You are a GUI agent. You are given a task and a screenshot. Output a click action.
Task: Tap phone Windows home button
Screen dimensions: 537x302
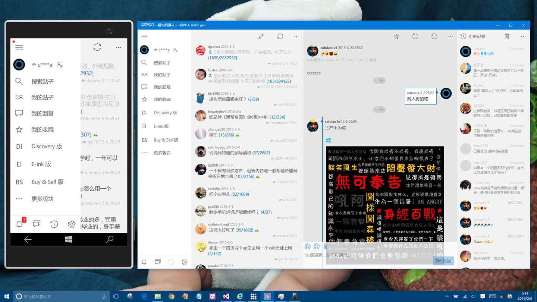69,240
